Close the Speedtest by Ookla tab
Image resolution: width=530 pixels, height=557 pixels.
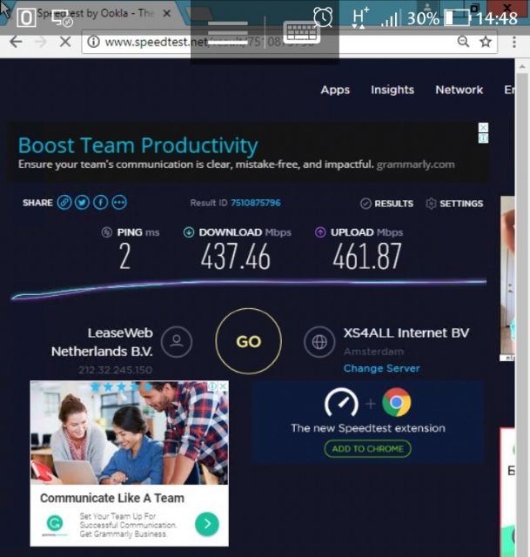[166, 14]
